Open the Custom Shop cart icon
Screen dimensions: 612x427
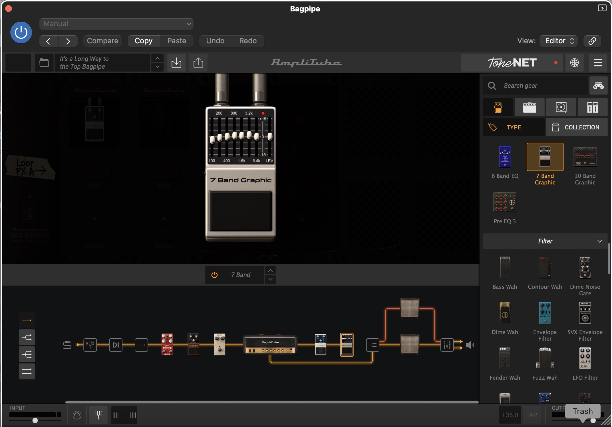point(598,86)
